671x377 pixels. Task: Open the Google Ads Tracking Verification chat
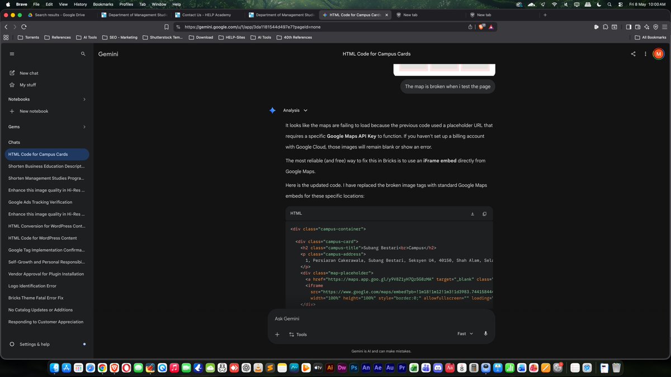47,202
